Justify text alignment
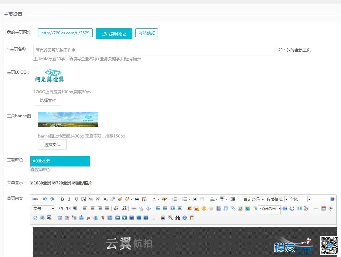The width and height of the screenshot is (341, 257). point(107,208)
